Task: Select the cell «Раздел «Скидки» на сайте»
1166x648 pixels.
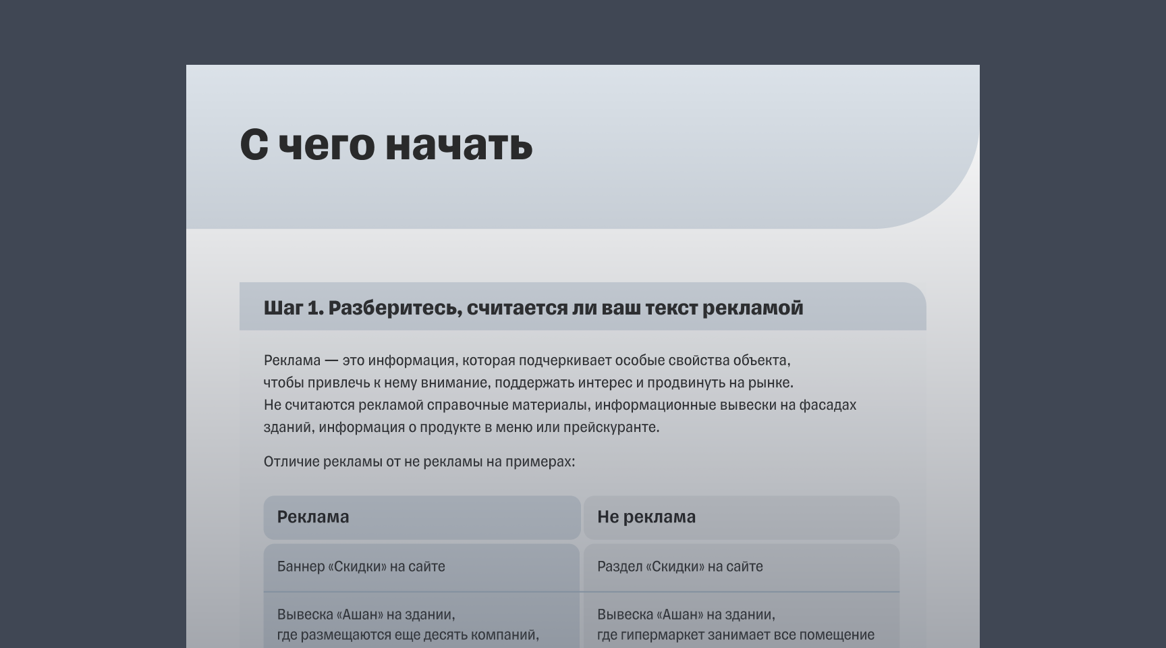Action: pos(680,567)
